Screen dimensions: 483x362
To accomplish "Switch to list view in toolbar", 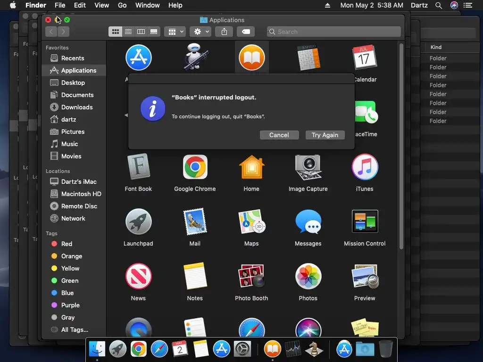I will [128, 32].
